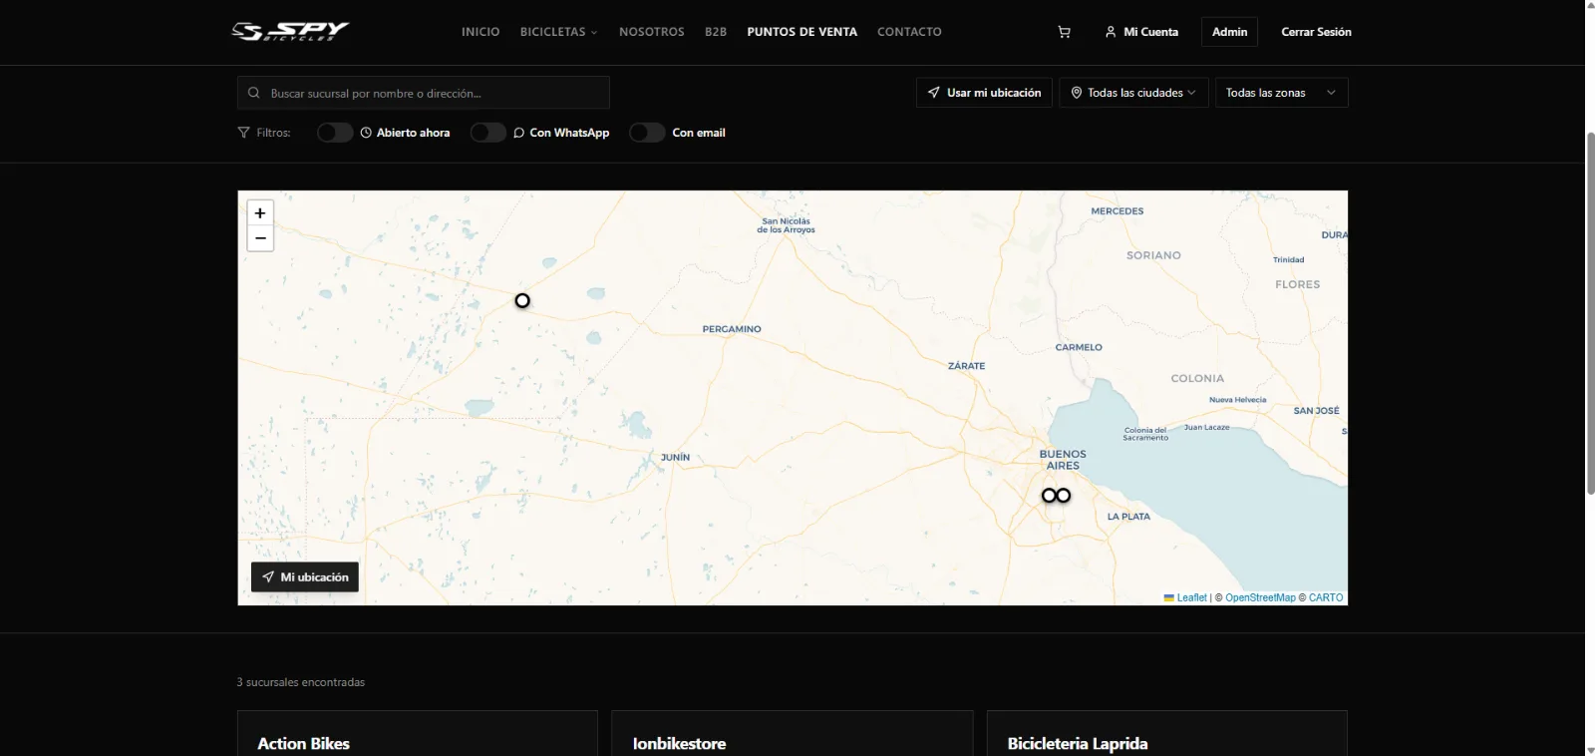Turn on the Con email filter
Image resolution: width=1595 pixels, height=756 pixels.
(647, 133)
